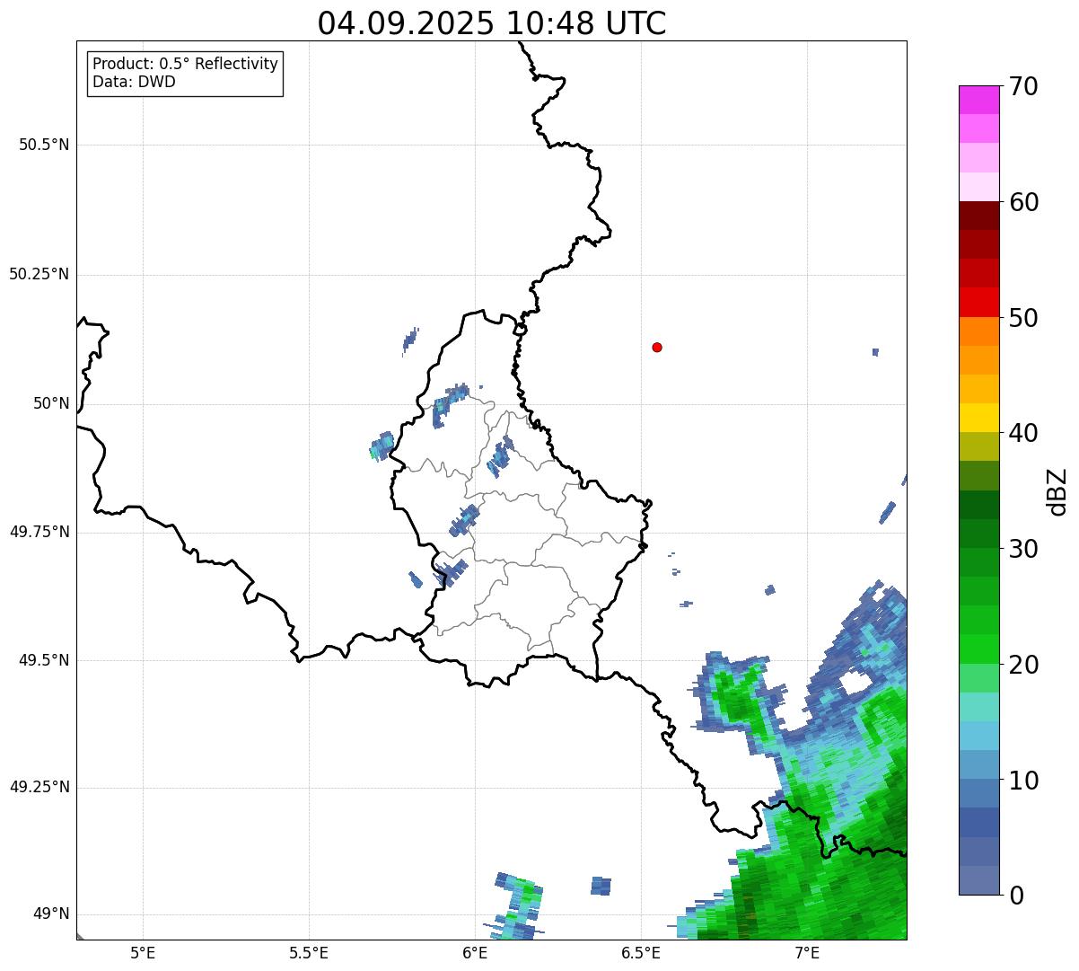Image resolution: width=1079 pixels, height=971 pixels.
Task: Click the light cyan swatch below 20 on colorbar
Action: [x=978, y=707]
